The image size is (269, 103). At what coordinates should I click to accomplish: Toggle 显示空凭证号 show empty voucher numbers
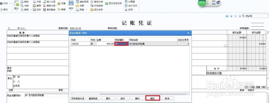(114, 3)
